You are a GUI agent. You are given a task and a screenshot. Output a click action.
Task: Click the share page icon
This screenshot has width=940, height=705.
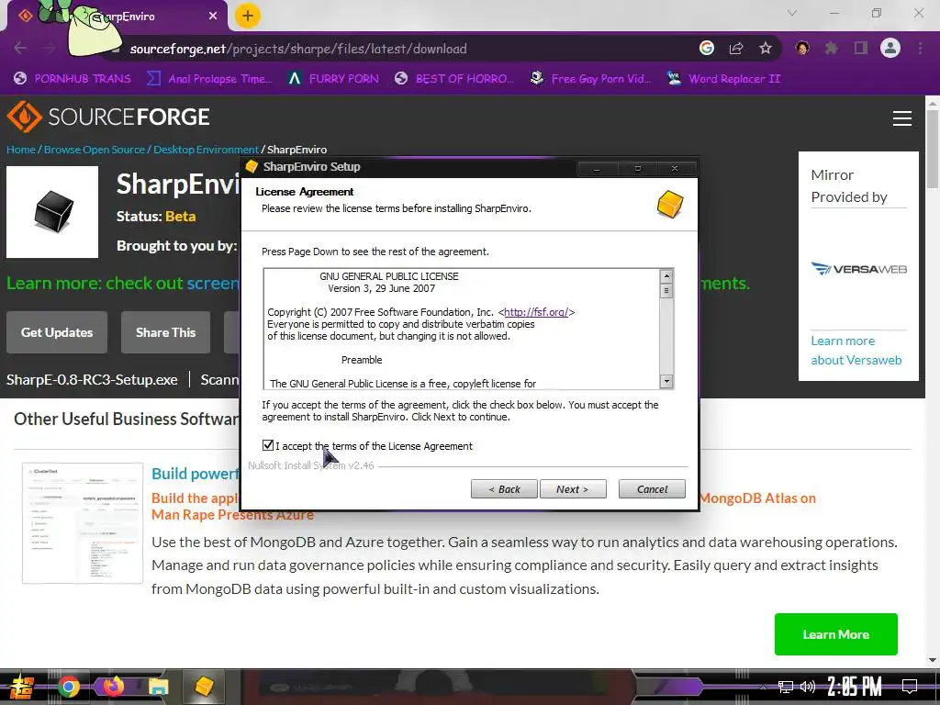(735, 49)
